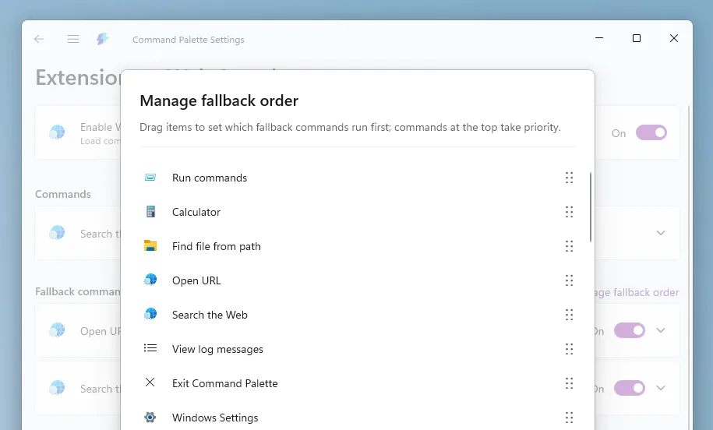Toggle the Search the Web fallback switch
This screenshot has width=713, height=430.
[x=630, y=389]
